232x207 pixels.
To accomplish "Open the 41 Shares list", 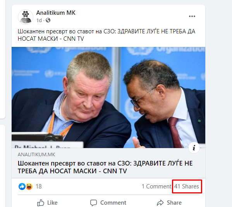I will 186,186.
